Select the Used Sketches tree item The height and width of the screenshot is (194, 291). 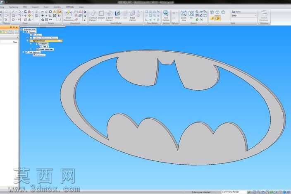pos(45,49)
